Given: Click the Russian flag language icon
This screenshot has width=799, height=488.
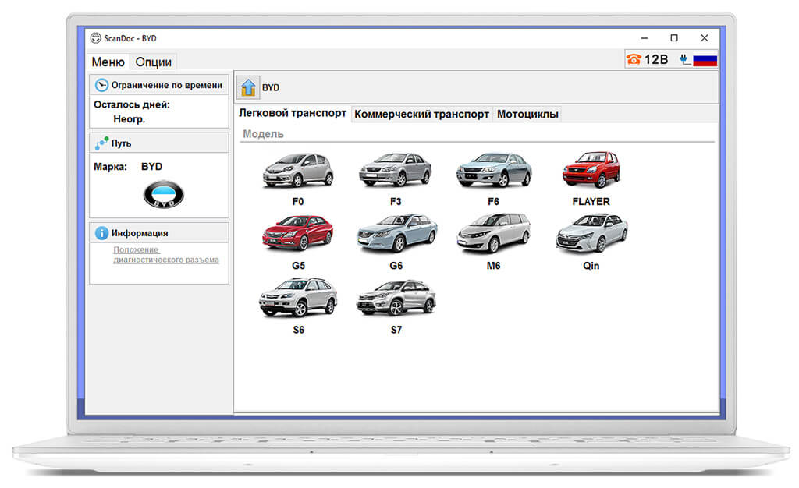Looking at the screenshot, I should (705, 60).
